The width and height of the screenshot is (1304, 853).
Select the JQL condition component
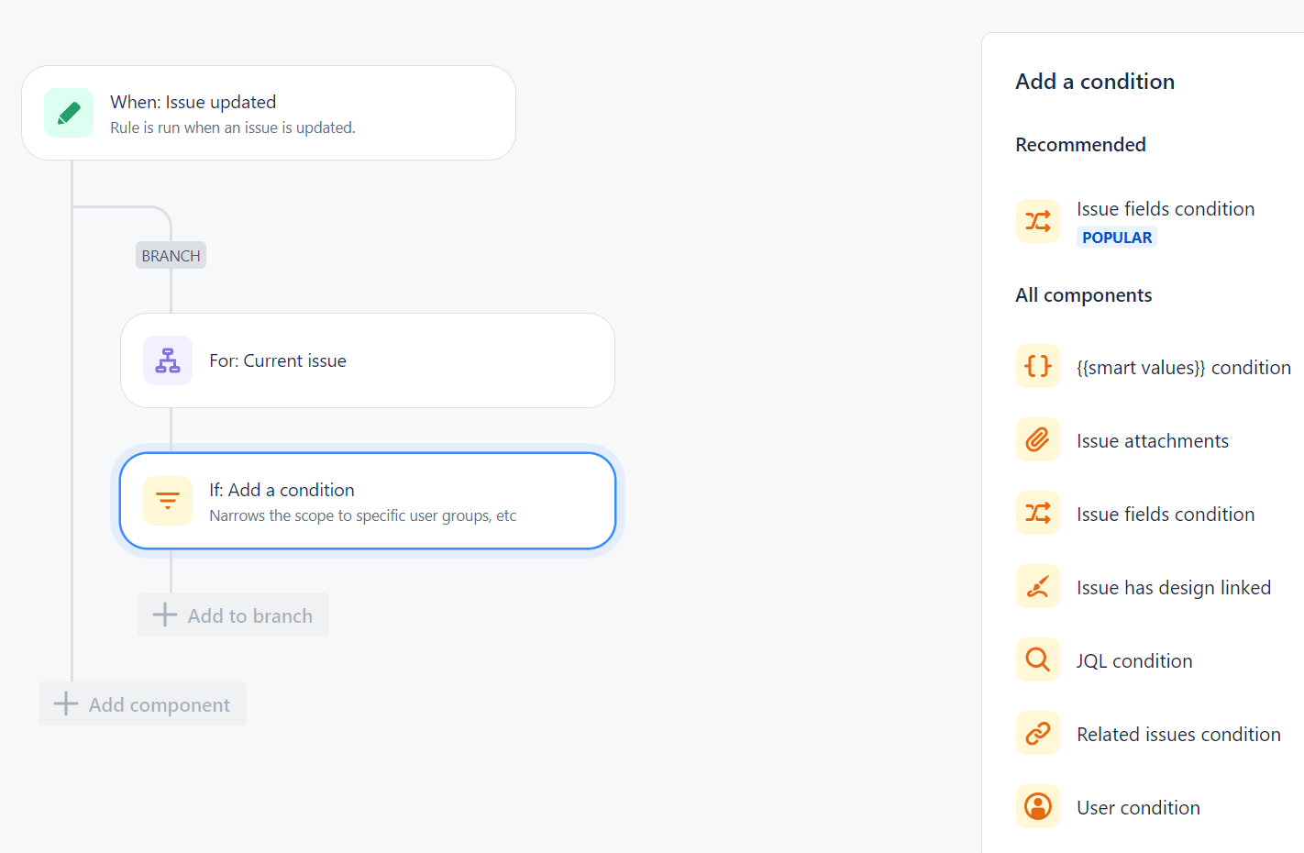tap(1134, 659)
